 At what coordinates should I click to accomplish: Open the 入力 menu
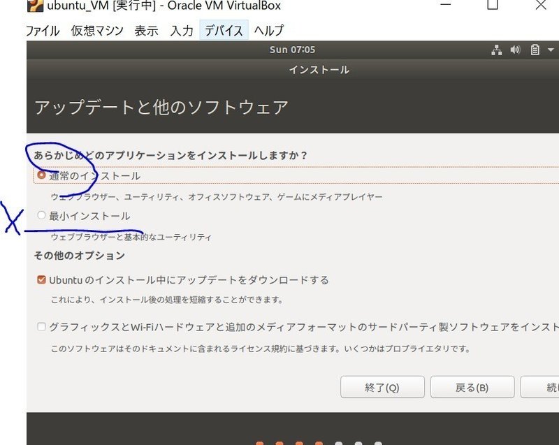point(182,31)
